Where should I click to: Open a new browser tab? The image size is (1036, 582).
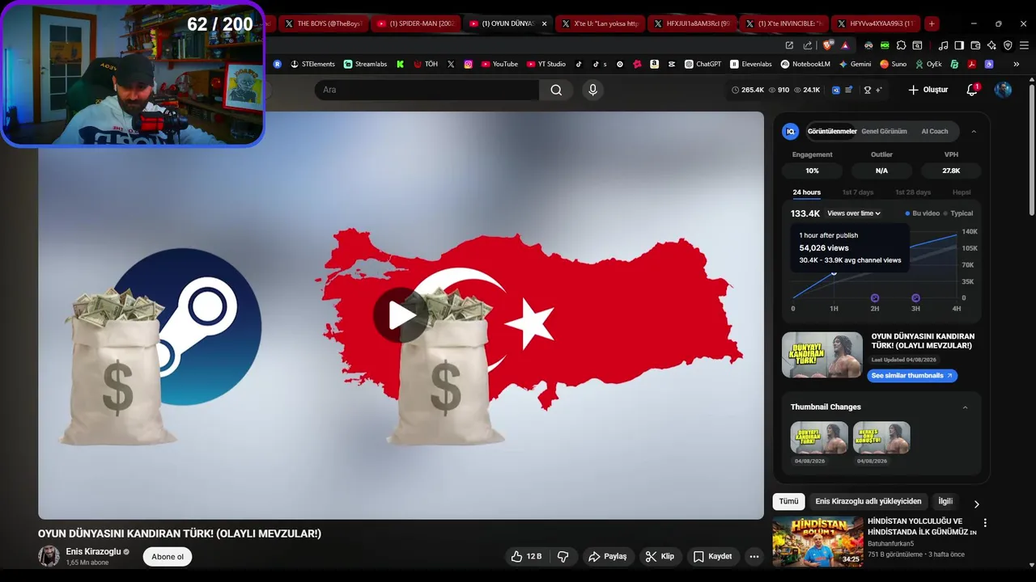point(932,23)
